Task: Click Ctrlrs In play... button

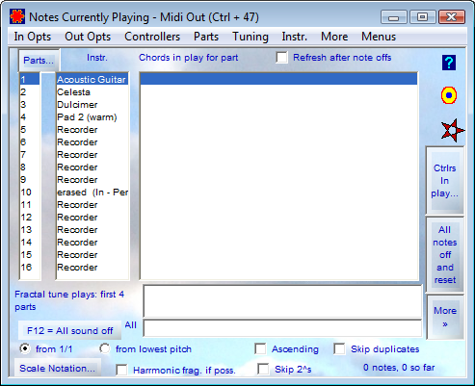Action: (445, 181)
